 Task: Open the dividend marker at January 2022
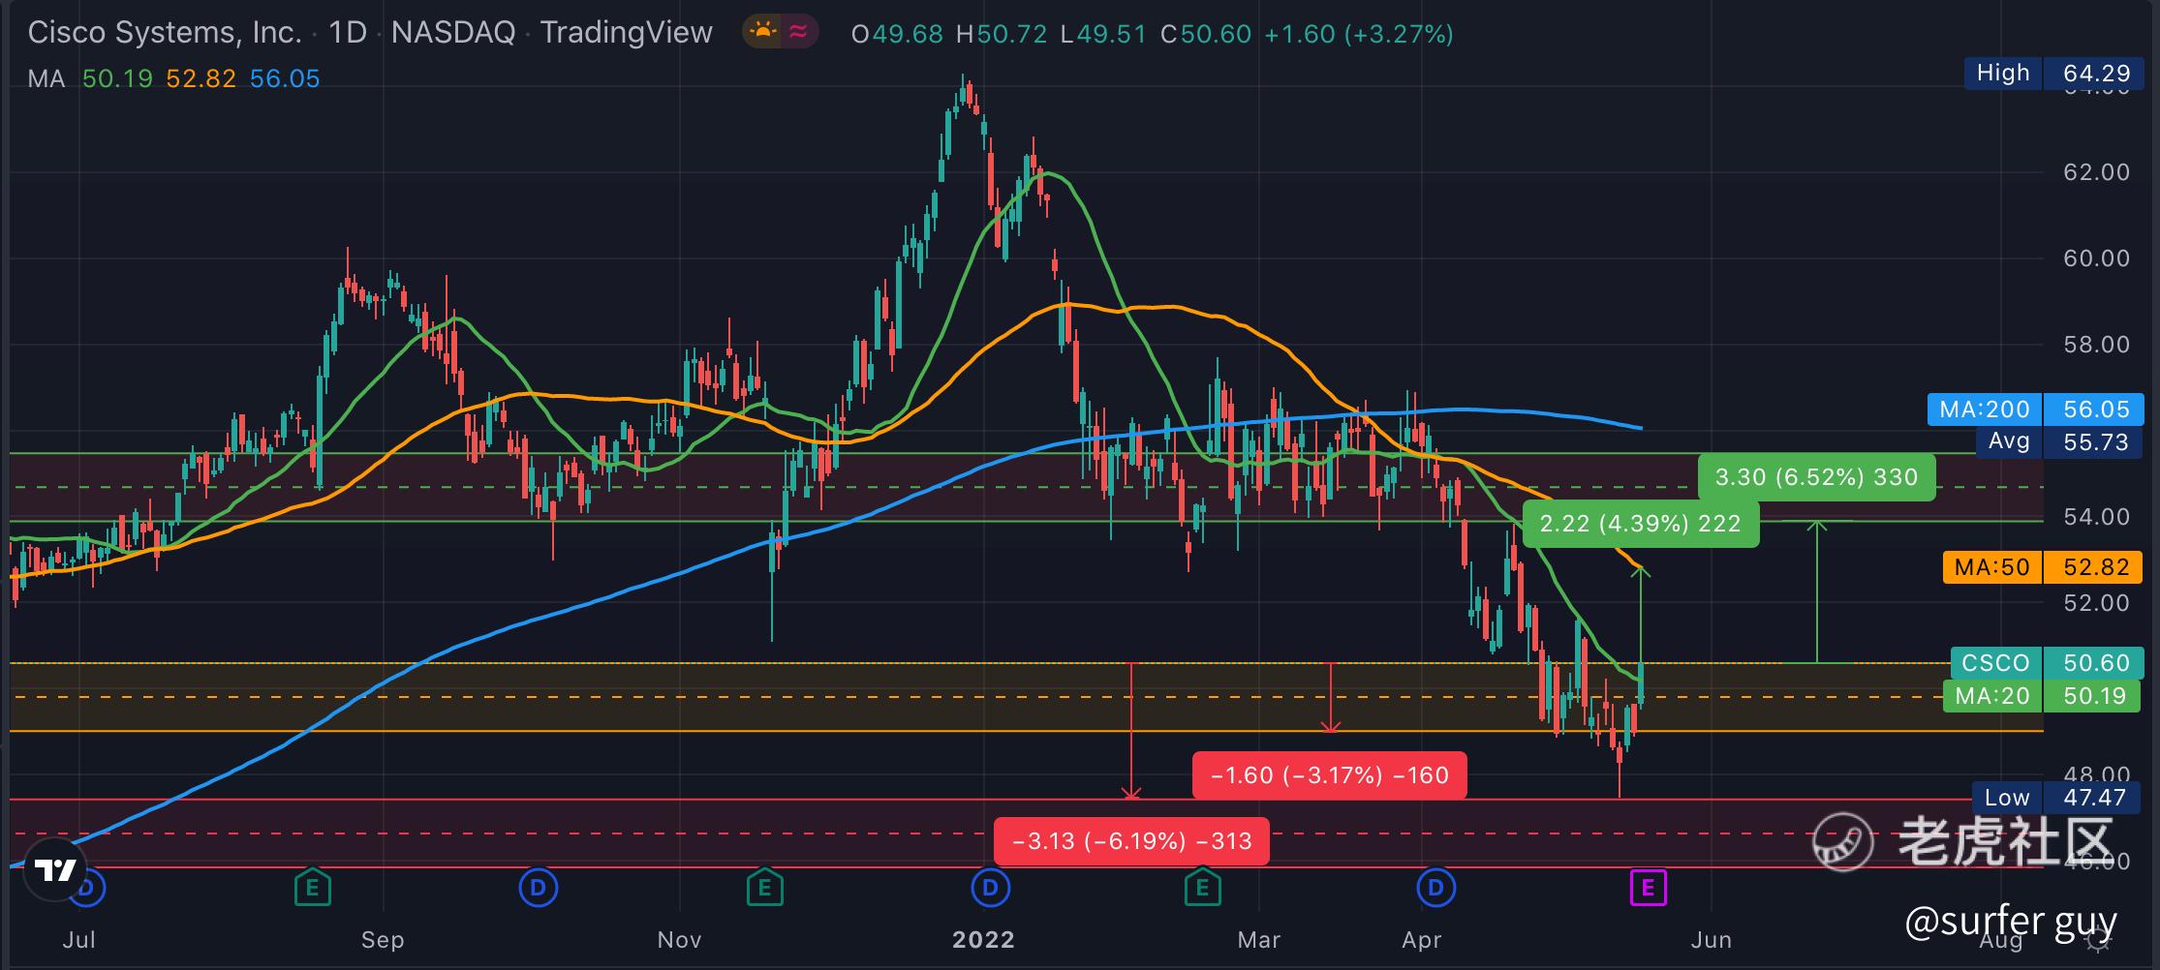click(x=990, y=887)
